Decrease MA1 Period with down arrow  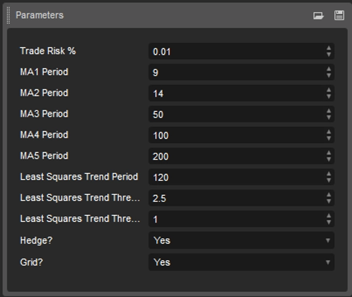[329, 76]
